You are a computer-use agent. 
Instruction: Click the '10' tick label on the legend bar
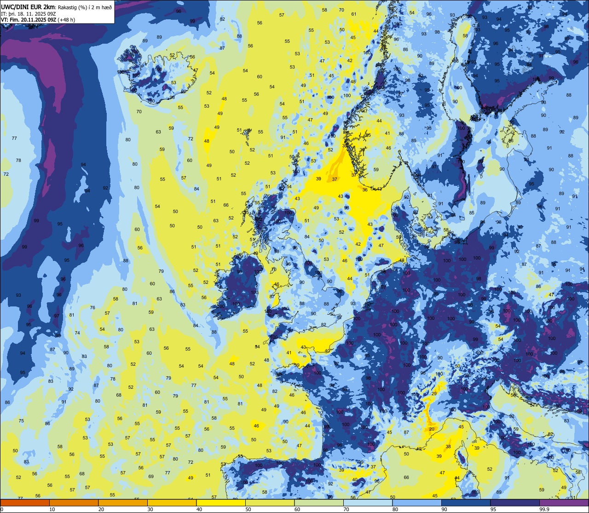[52, 509]
